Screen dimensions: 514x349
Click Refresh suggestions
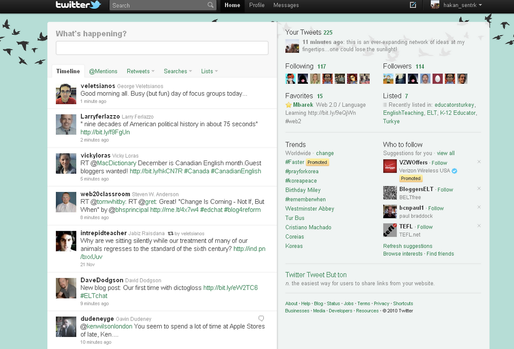[x=408, y=246]
